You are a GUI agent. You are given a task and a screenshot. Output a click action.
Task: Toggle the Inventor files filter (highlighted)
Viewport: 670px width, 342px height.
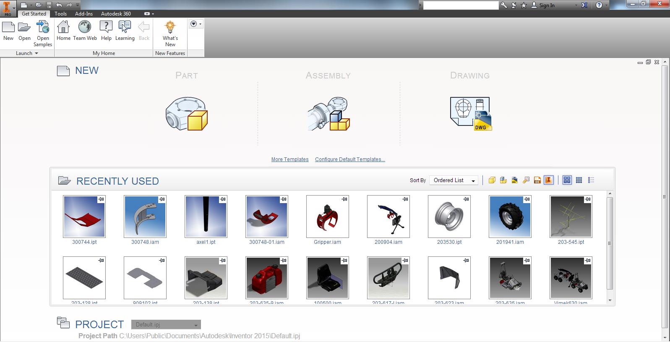click(x=548, y=180)
